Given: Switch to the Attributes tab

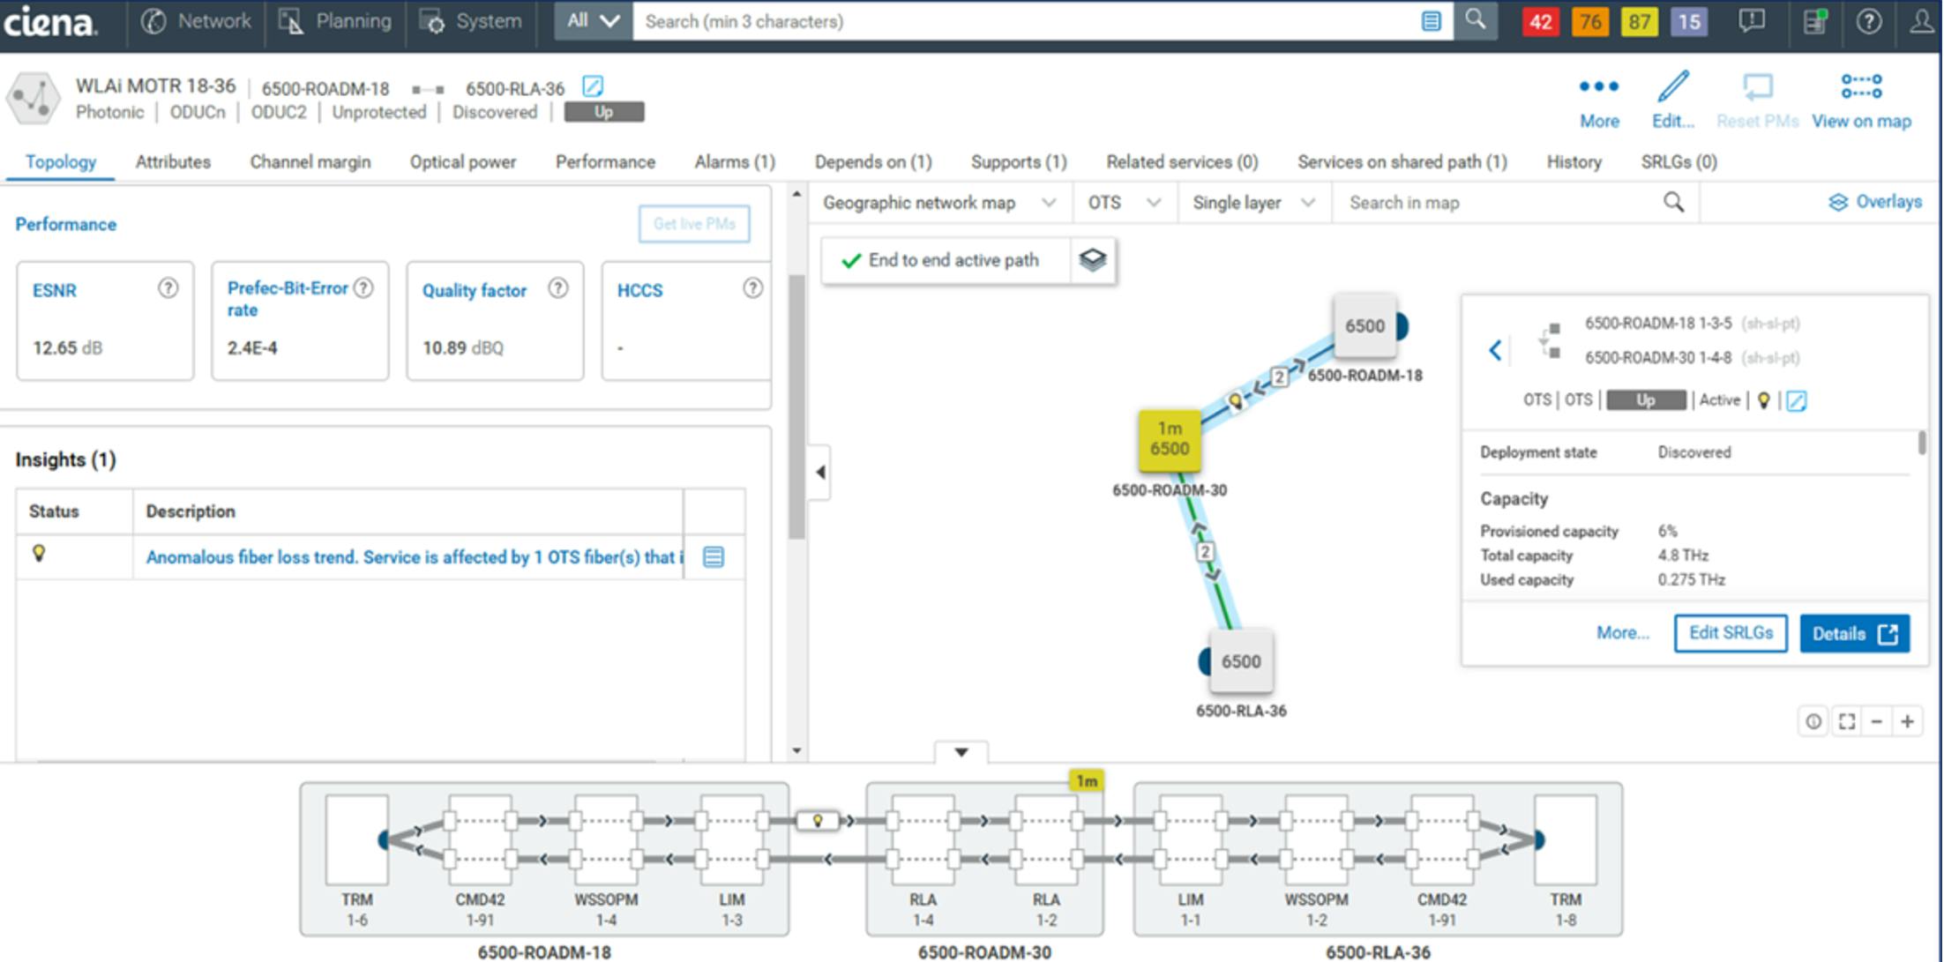Looking at the screenshot, I should click(173, 161).
